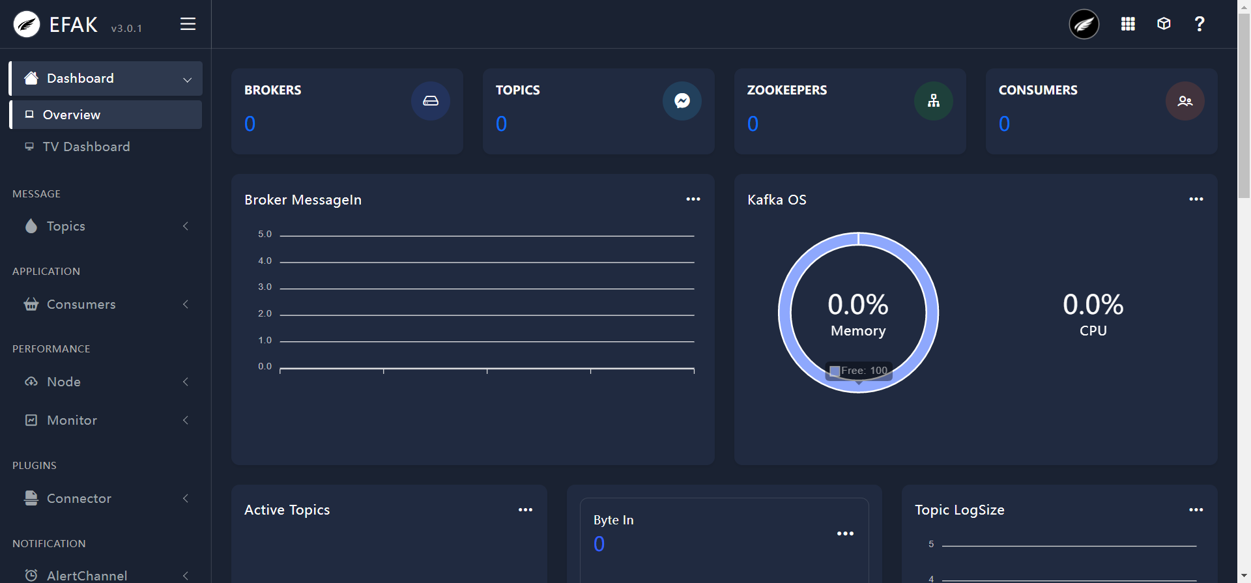The width and height of the screenshot is (1251, 583).
Task: Open Kafka OS options menu
Action: coord(1196,199)
